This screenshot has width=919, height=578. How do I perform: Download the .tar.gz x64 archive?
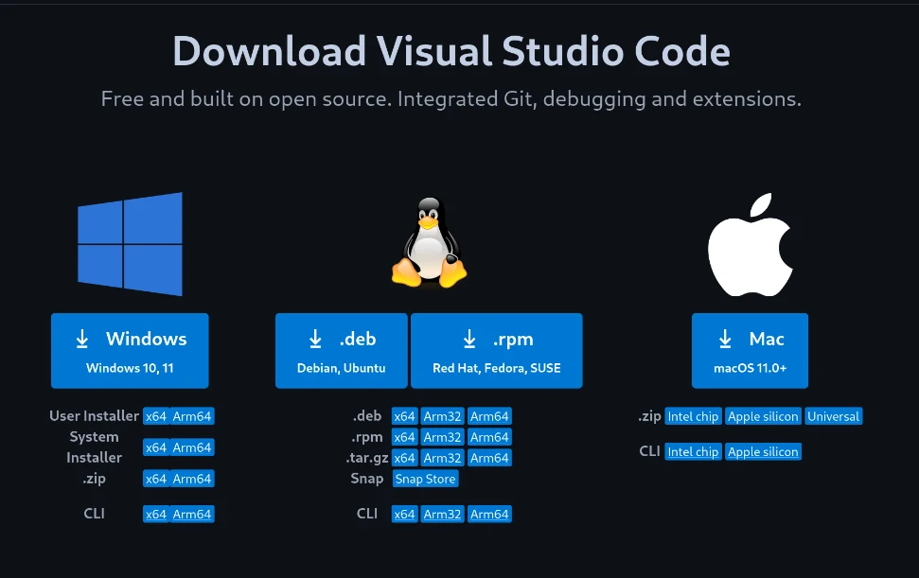coord(404,458)
